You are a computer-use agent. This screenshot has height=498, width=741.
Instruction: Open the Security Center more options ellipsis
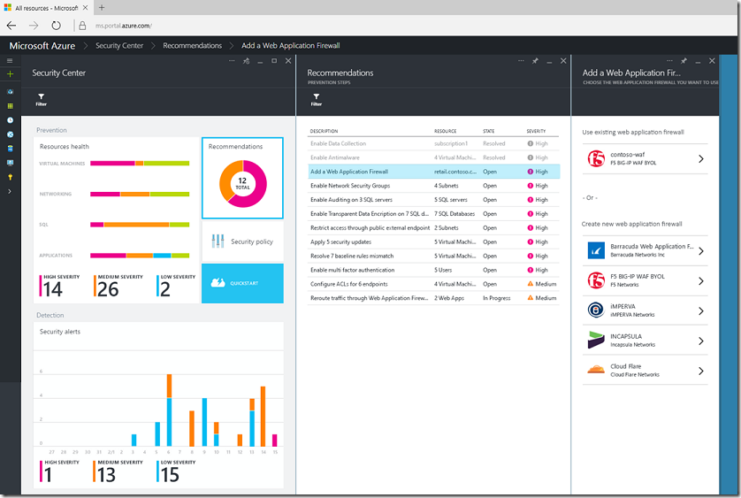(x=232, y=61)
